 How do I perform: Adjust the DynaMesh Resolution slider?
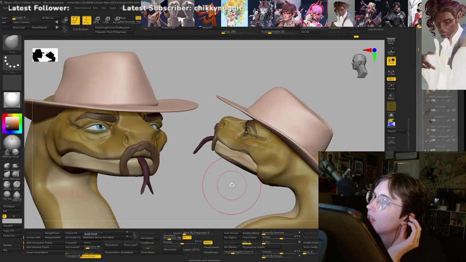coord(173,238)
